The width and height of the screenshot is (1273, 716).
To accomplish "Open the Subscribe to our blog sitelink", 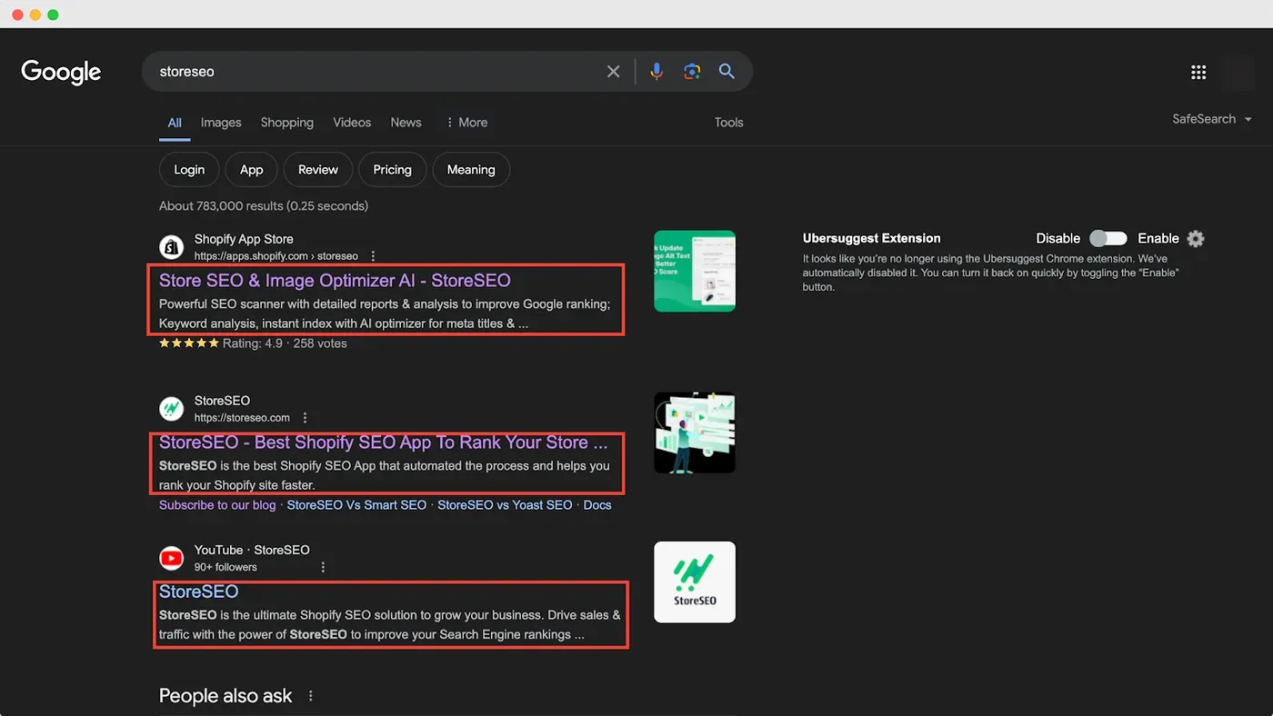I will point(217,505).
